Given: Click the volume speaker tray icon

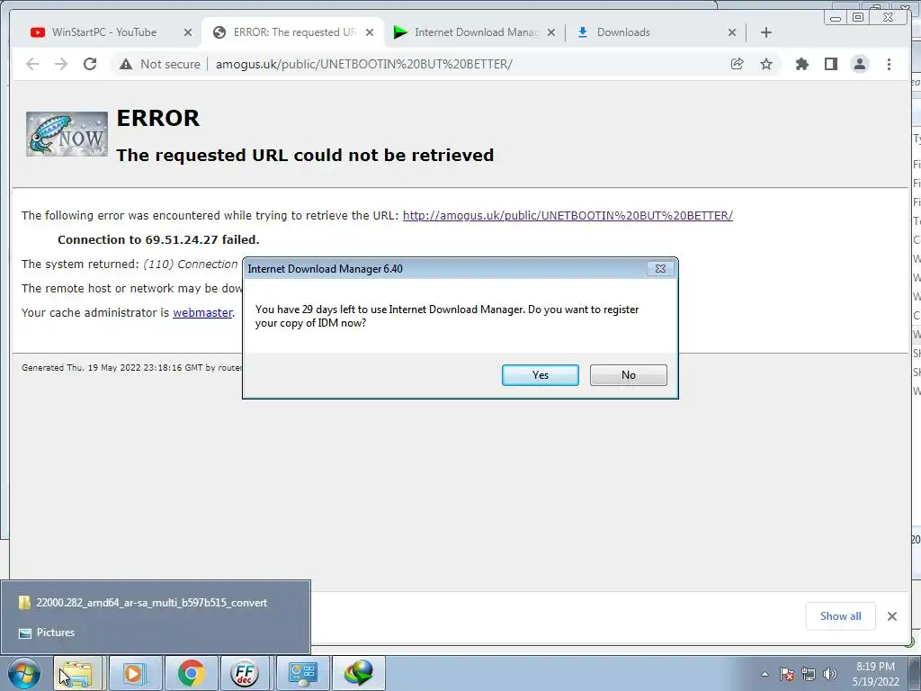Looking at the screenshot, I should point(830,674).
